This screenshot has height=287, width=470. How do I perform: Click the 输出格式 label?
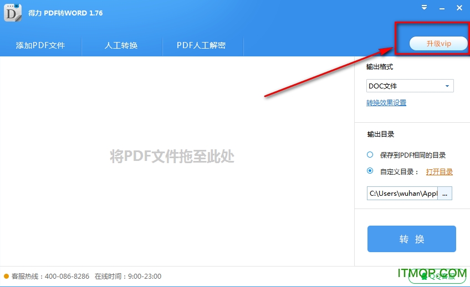point(380,67)
